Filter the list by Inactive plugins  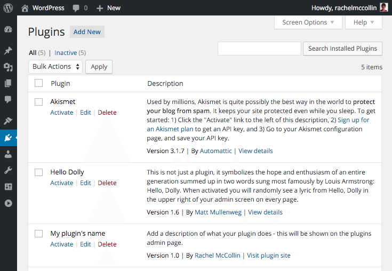click(65, 53)
